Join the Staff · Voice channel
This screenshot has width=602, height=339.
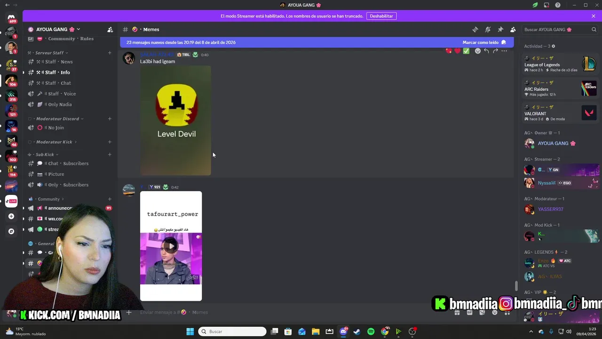70,94
